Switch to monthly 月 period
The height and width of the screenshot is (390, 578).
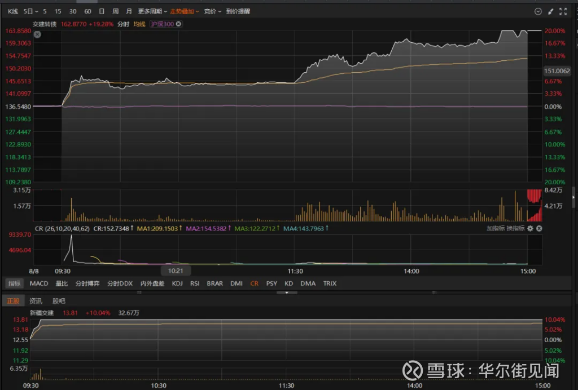[x=129, y=11]
